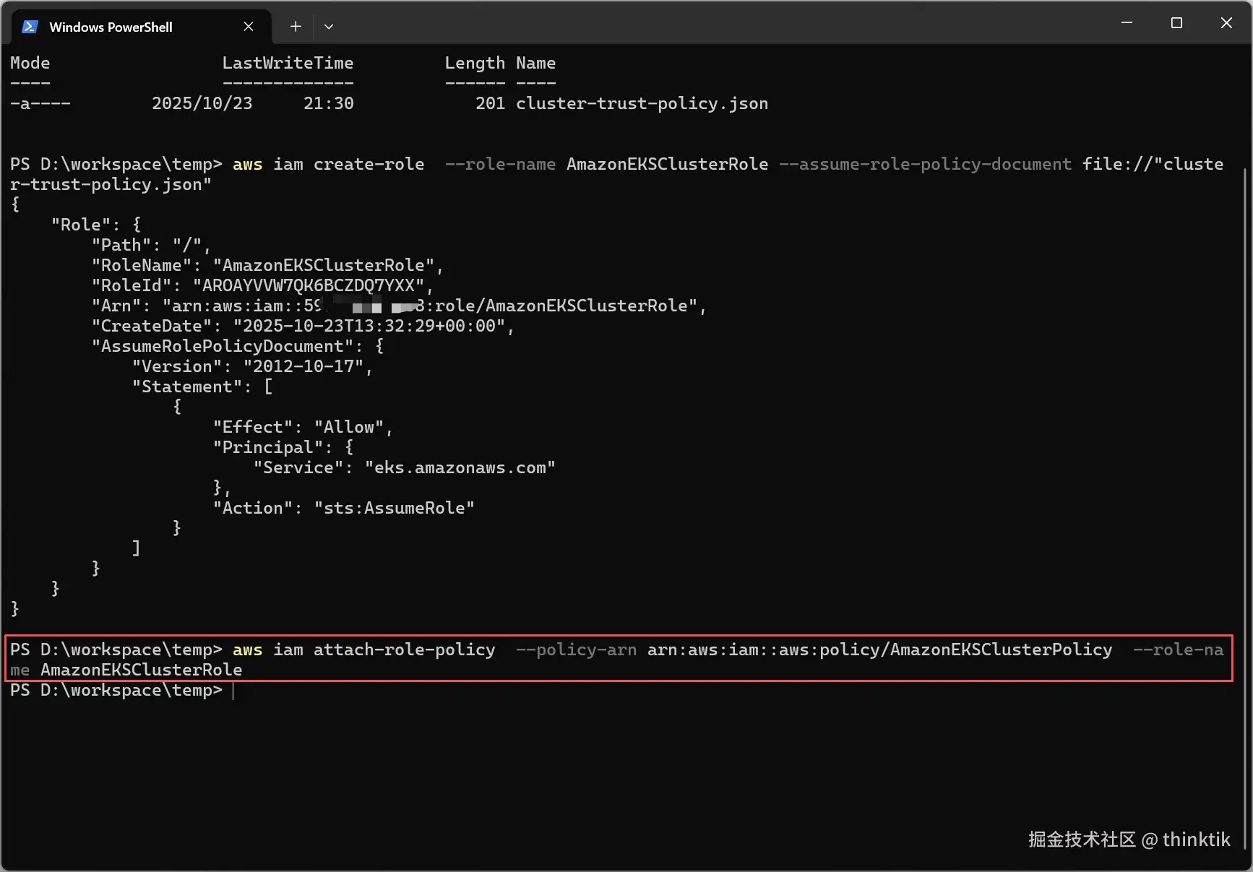Click the RoleId value "AROAYVVW7QK6BCZDQ7YXX"
Image resolution: width=1253 pixels, height=872 pixels.
pos(309,285)
